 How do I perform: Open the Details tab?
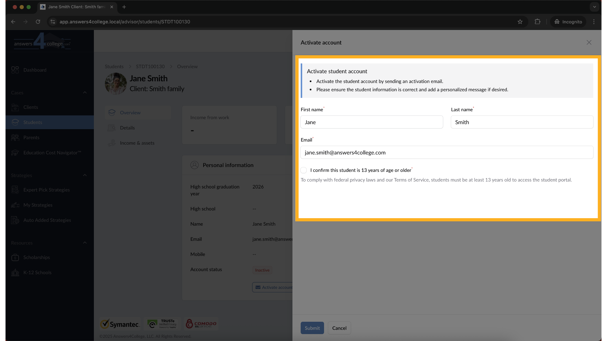[x=127, y=128]
